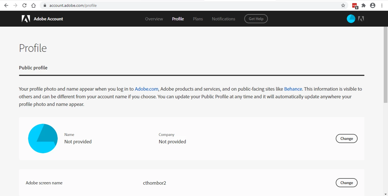The height and width of the screenshot is (196, 388).
Task: Open the Plans tab
Action: click(x=198, y=19)
